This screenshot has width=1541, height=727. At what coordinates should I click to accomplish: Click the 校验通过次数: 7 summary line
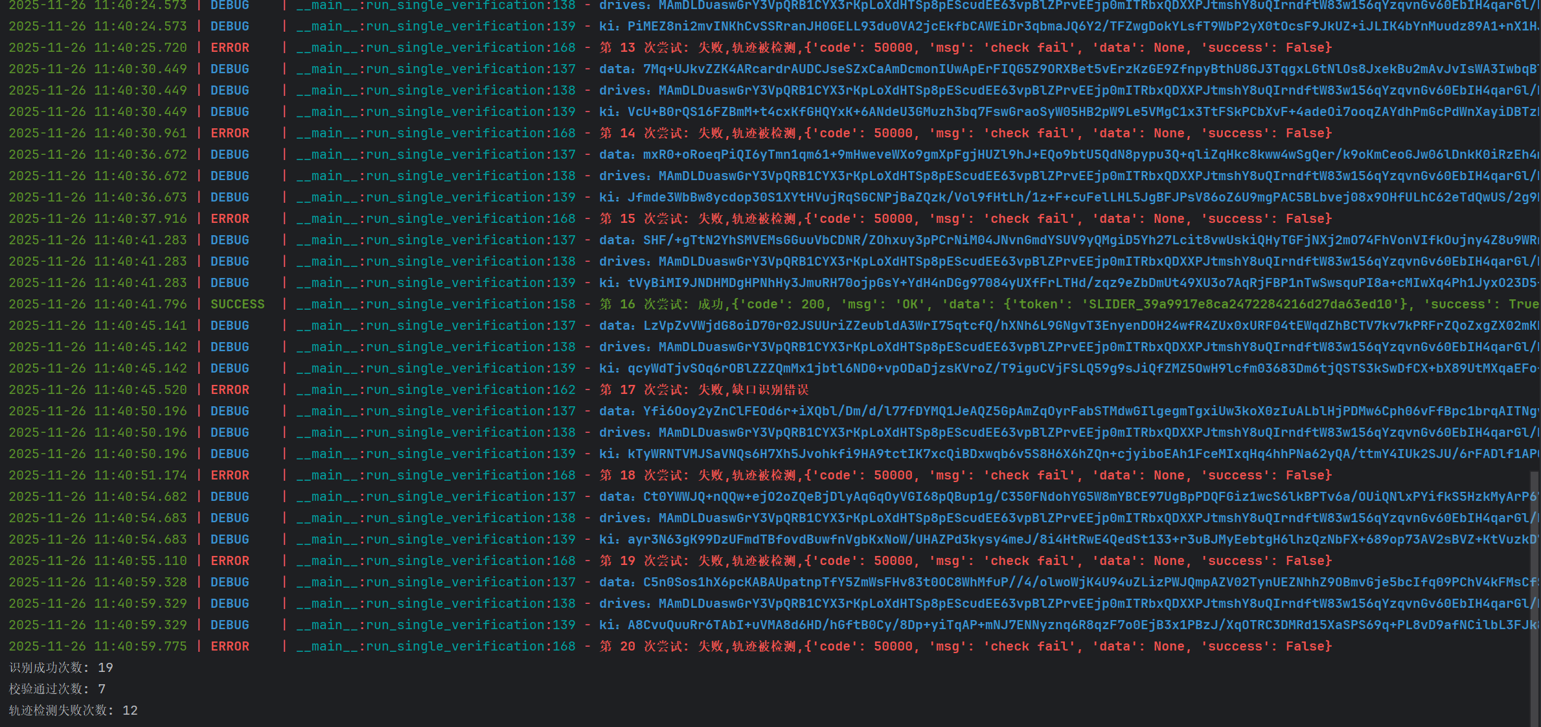tap(57, 689)
